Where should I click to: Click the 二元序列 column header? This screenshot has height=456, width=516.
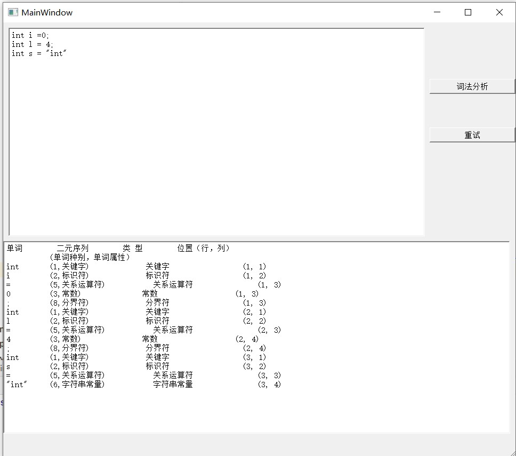tap(70, 247)
